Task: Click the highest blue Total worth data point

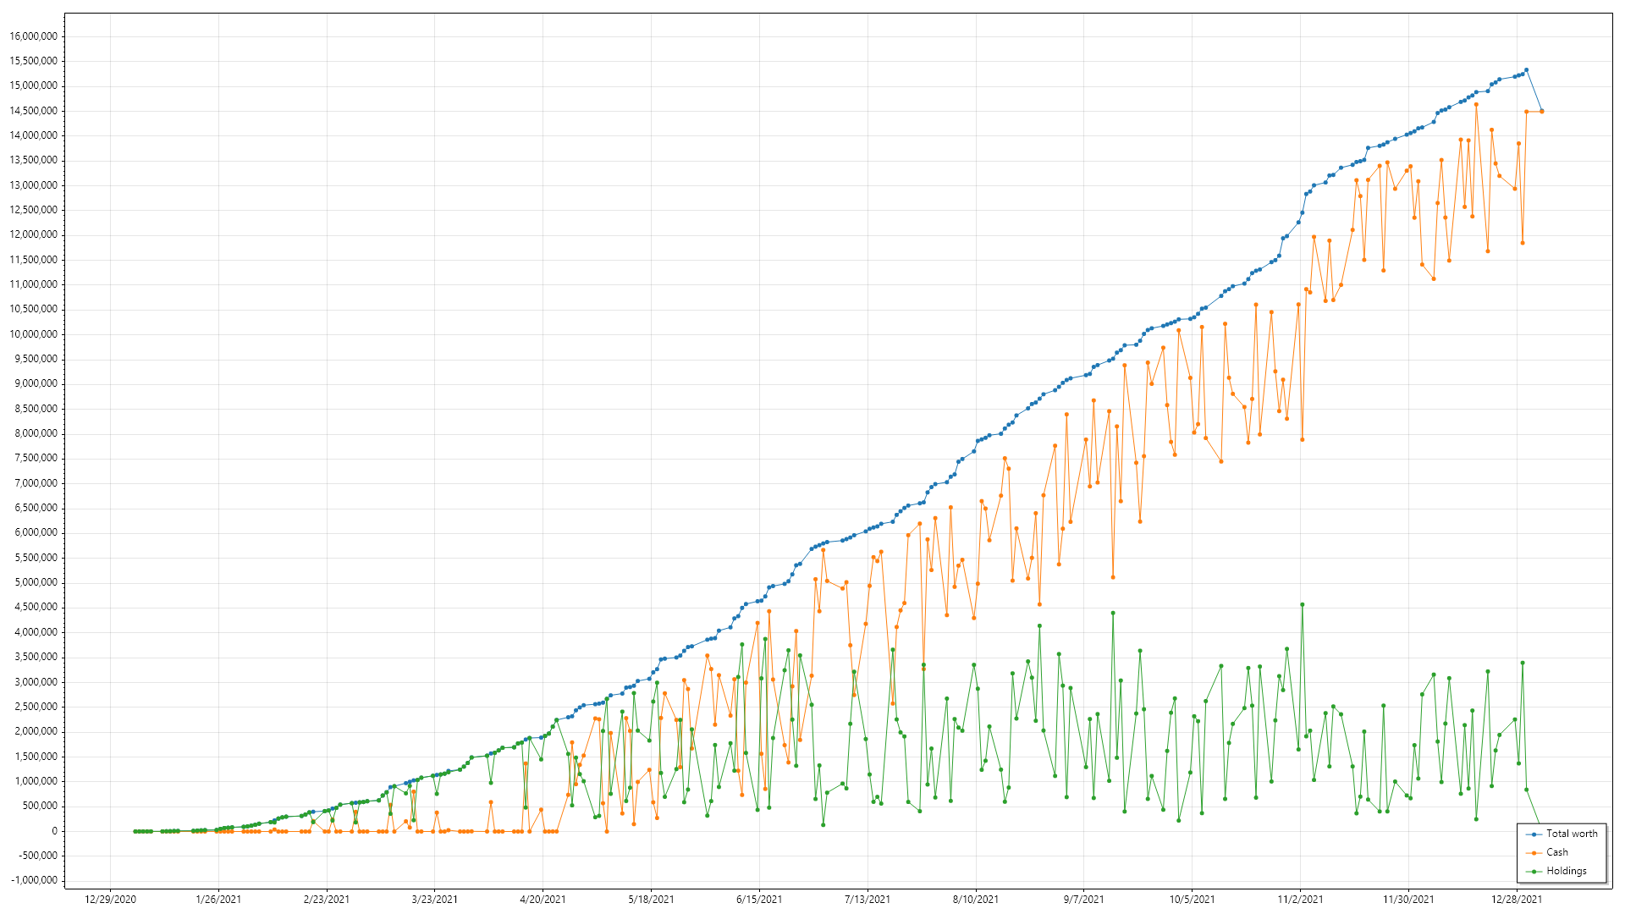Action: pyautogui.click(x=1526, y=70)
